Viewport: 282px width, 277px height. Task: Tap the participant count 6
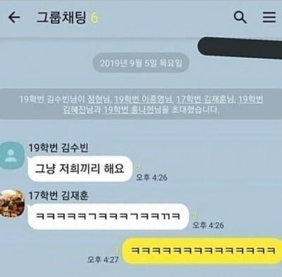pos(94,18)
